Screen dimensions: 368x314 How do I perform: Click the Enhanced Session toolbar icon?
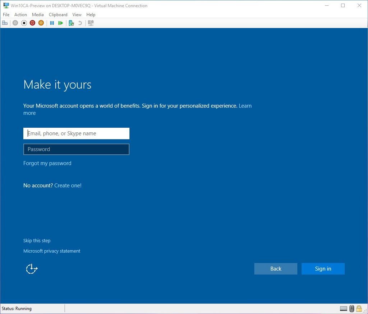pyautogui.click(x=91, y=23)
